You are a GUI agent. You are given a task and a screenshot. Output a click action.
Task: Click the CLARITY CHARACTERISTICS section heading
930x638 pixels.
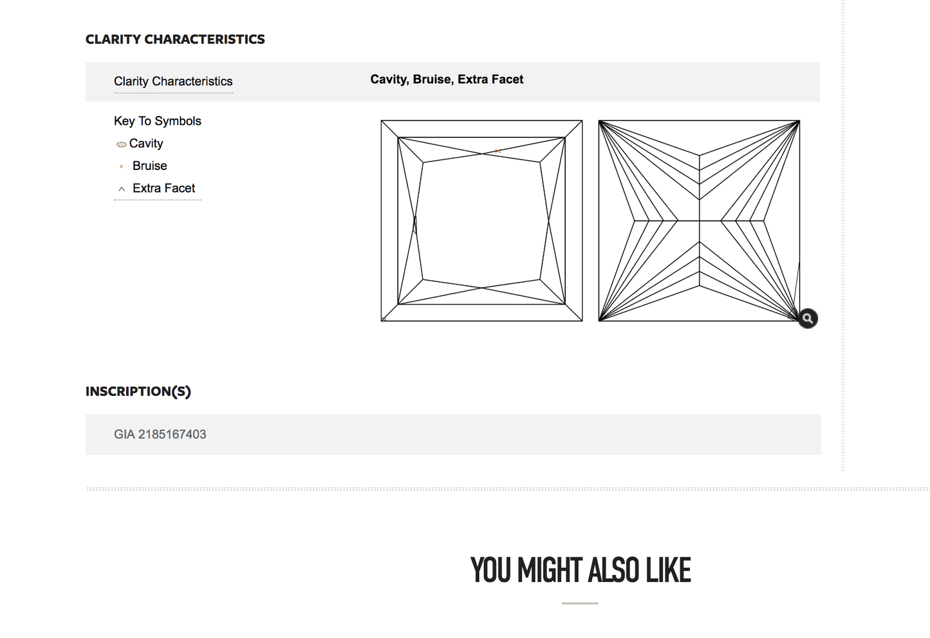click(x=175, y=40)
